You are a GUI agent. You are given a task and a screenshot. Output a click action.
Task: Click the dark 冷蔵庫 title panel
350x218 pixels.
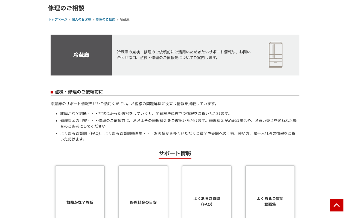(x=81, y=55)
